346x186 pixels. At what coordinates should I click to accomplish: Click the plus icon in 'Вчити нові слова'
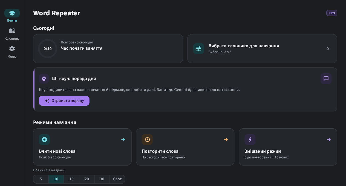44,140
